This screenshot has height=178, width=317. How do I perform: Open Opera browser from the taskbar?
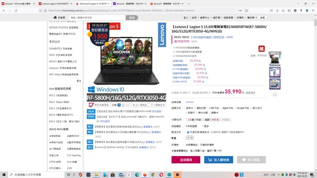point(161,174)
